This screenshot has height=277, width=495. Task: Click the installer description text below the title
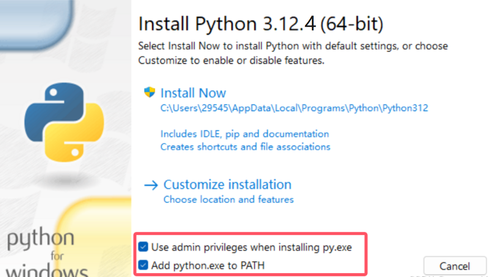(x=293, y=53)
